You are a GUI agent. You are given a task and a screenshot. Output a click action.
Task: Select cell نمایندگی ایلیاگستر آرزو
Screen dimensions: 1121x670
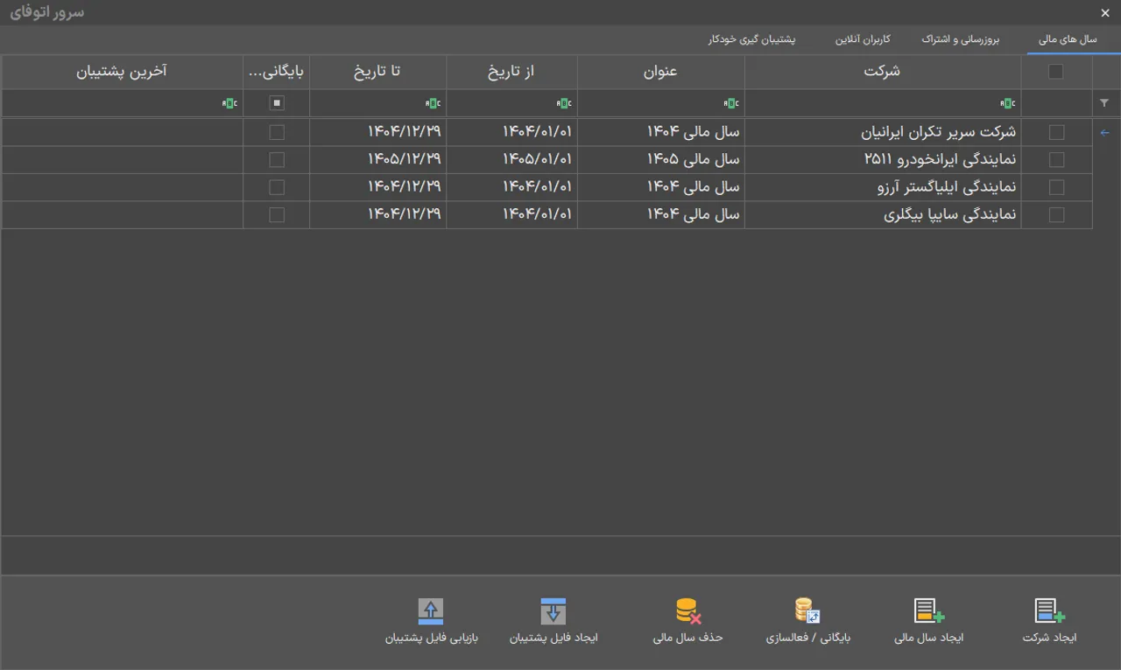(x=883, y=187)
